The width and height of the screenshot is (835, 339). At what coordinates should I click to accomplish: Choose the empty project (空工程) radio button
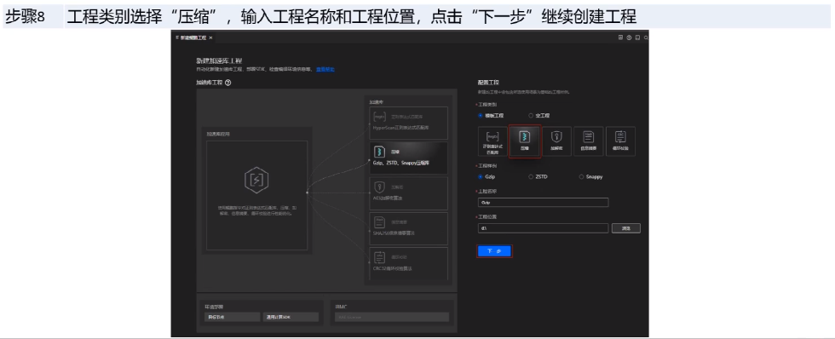[531, 115]
